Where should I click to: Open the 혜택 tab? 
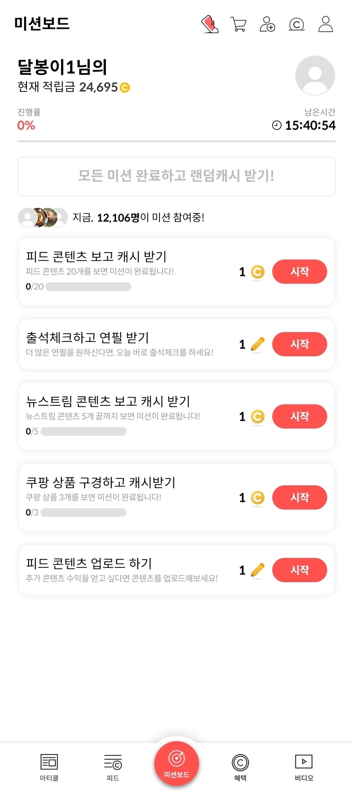(x=240, y=767)
